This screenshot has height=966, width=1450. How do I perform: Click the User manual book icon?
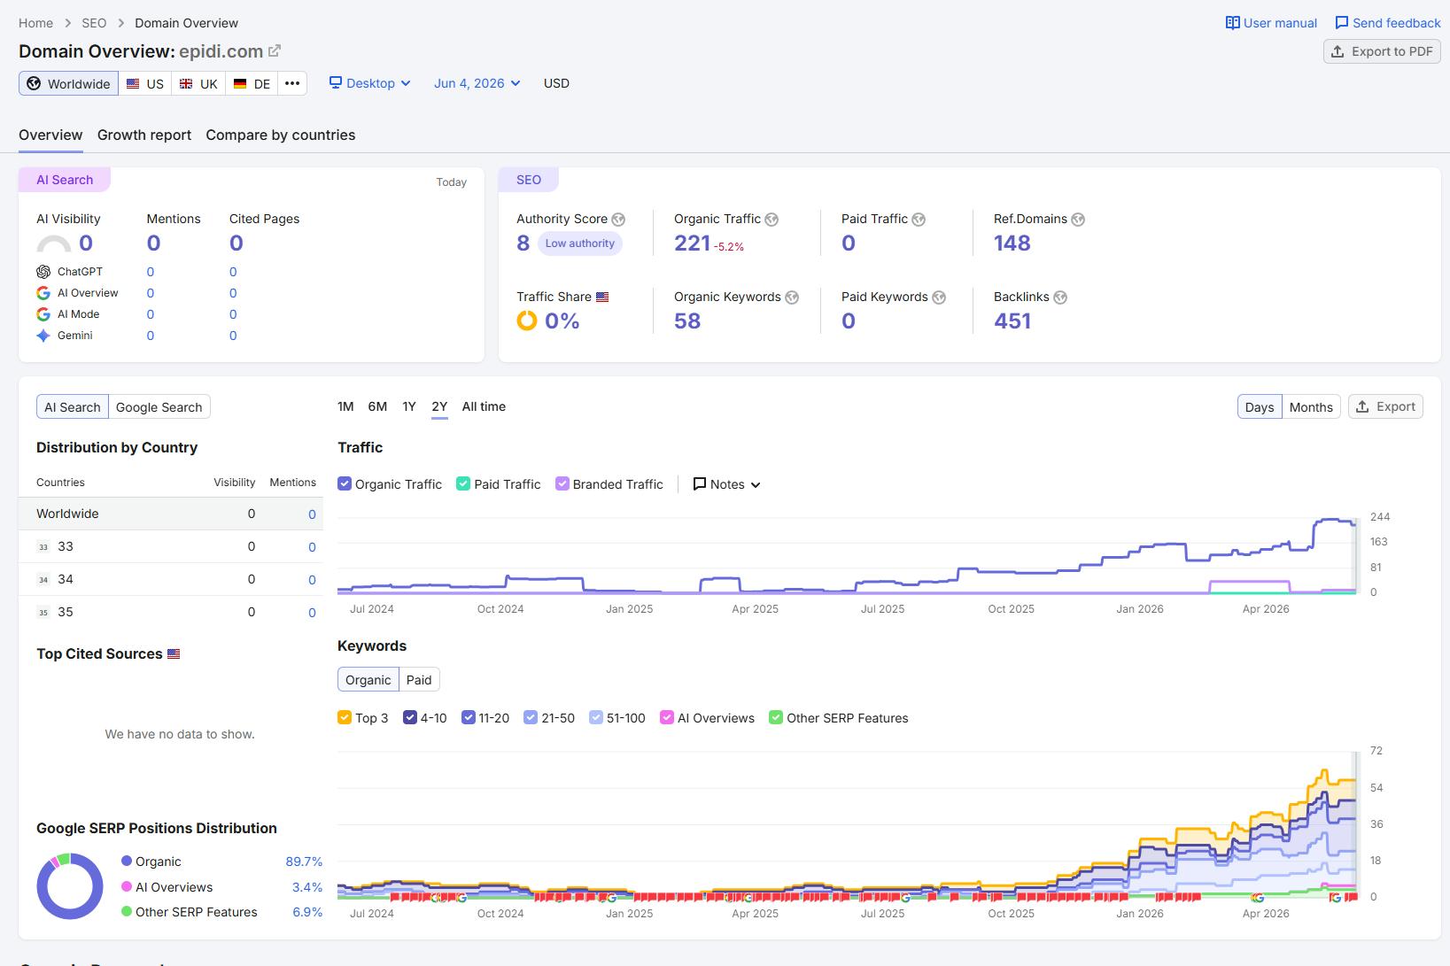pyautogui.click(x=1232, y=23)
